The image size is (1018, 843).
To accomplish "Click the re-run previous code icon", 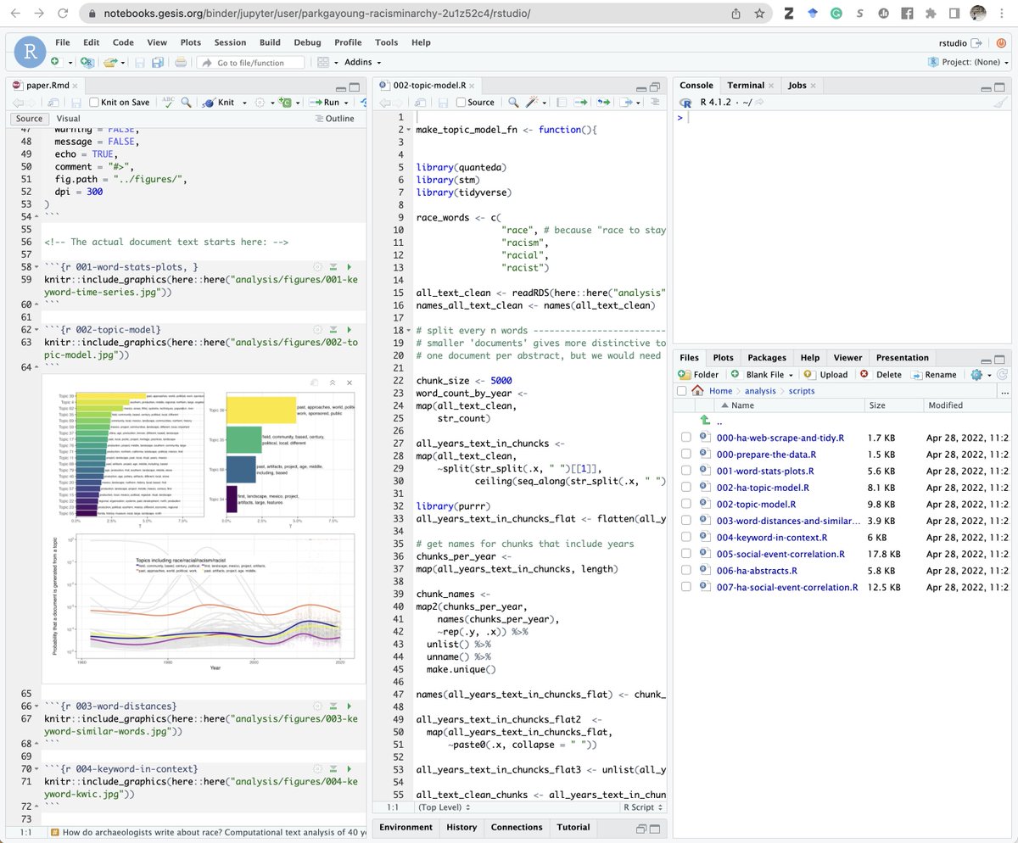I will pyautogui.click(x=603, y=102).
